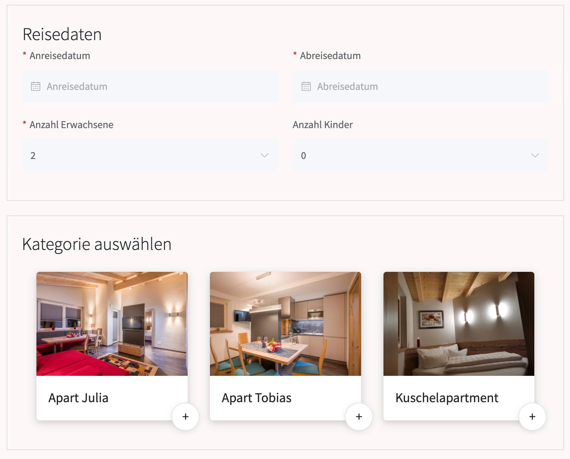Open the Anzahl Kinder dropdown
The image size is (570, 459).
[535, 156]
